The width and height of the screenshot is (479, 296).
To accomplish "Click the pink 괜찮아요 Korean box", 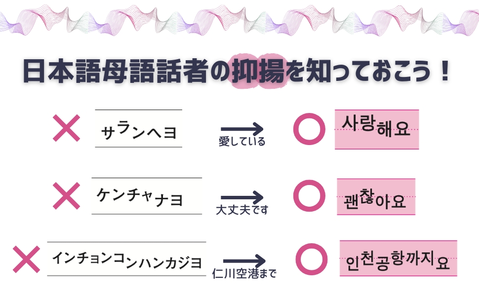I will pos(376,197).
